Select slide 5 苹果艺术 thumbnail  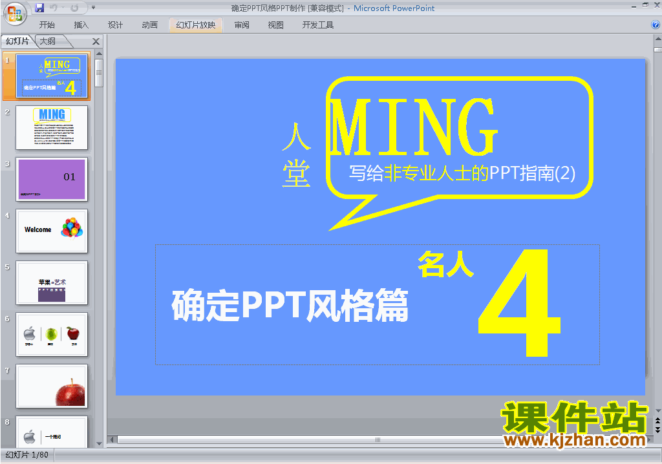tap(52, 282)
